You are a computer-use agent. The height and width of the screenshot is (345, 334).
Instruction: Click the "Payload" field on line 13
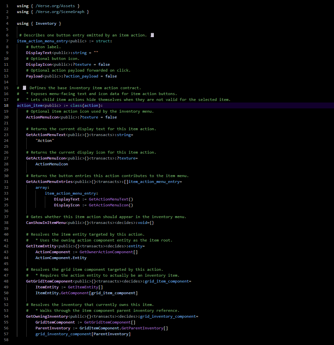coord(34,76)
